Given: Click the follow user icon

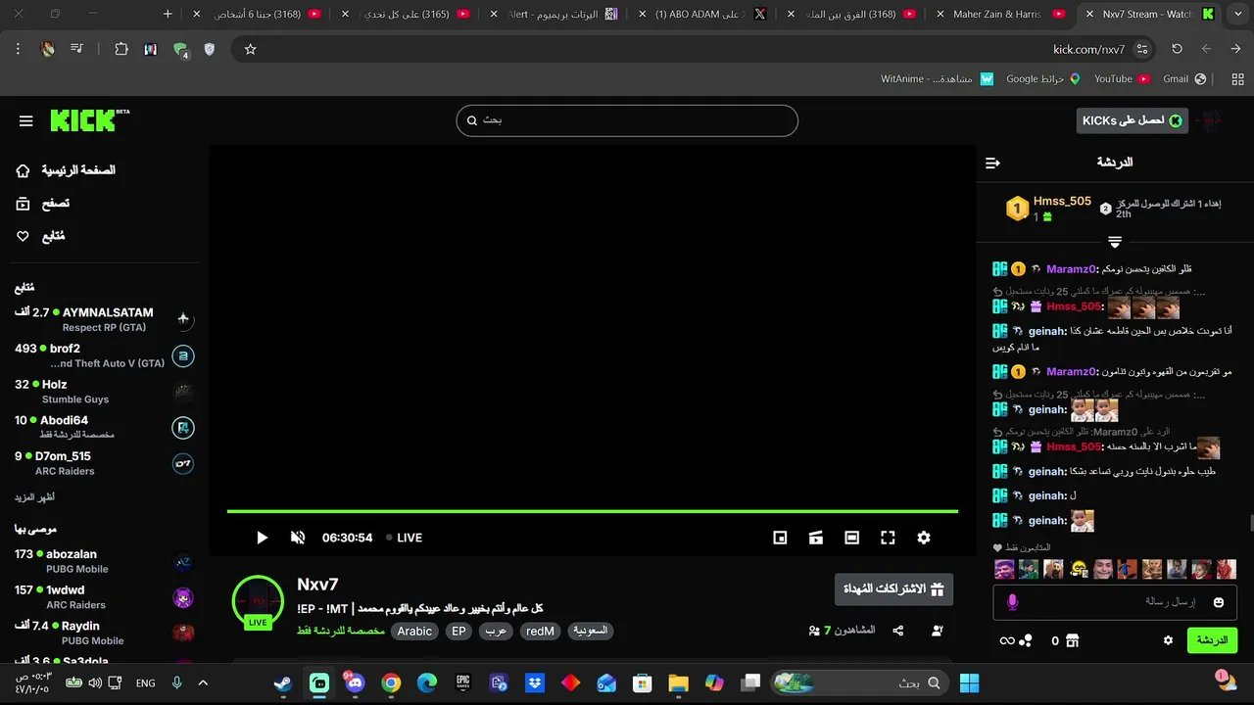Looking at the screenshot, I should point(938,631).
